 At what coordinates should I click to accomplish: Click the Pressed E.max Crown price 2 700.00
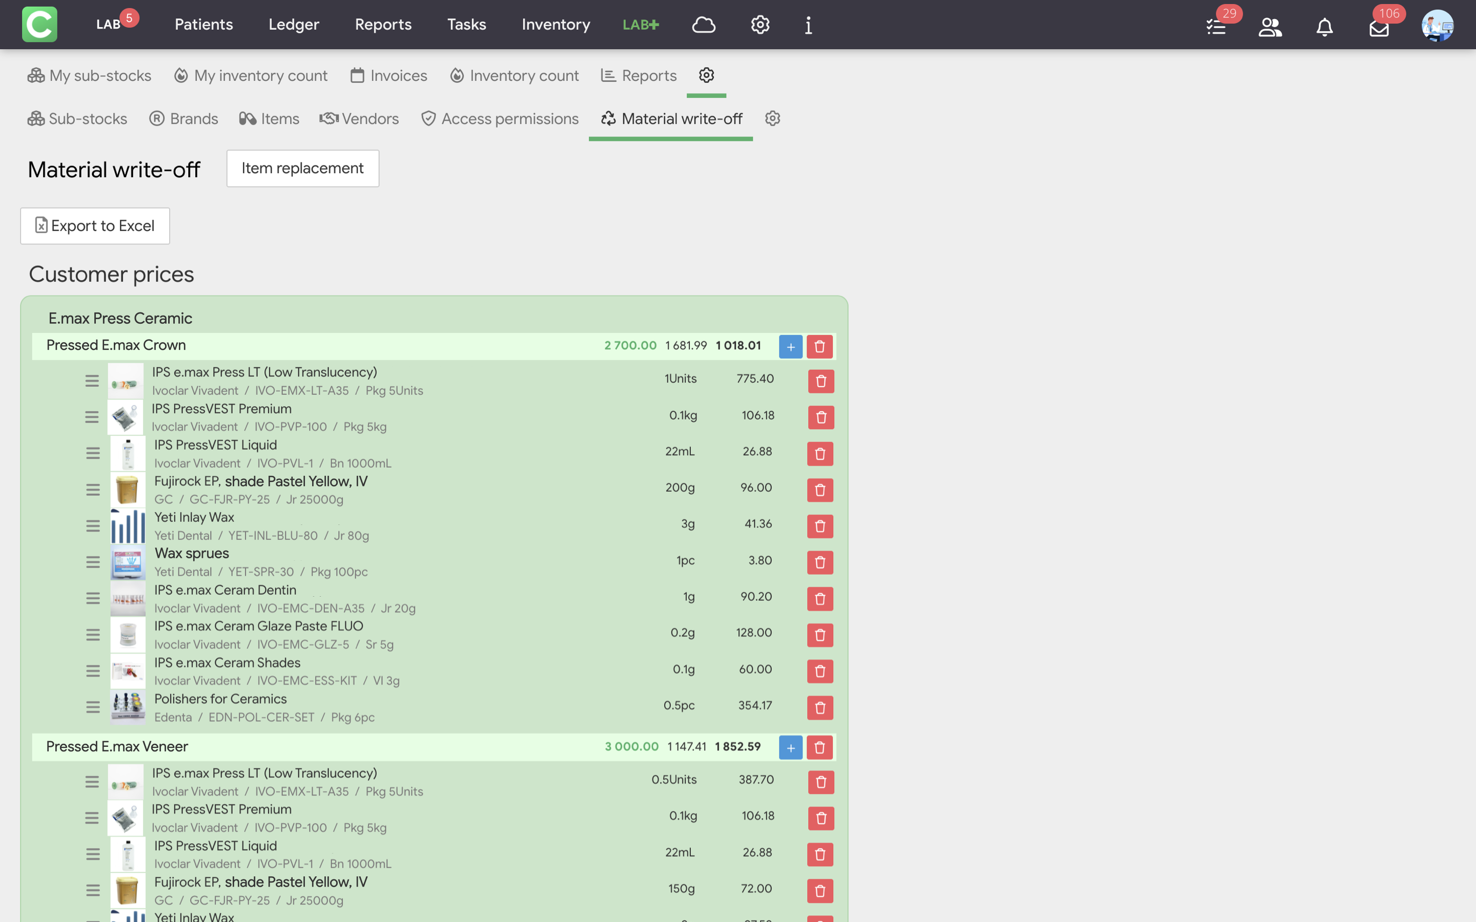(x=631, y=345)
